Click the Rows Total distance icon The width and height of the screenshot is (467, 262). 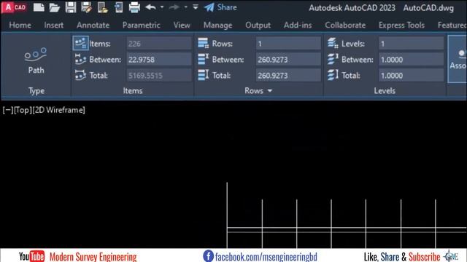tap(204, 75)
